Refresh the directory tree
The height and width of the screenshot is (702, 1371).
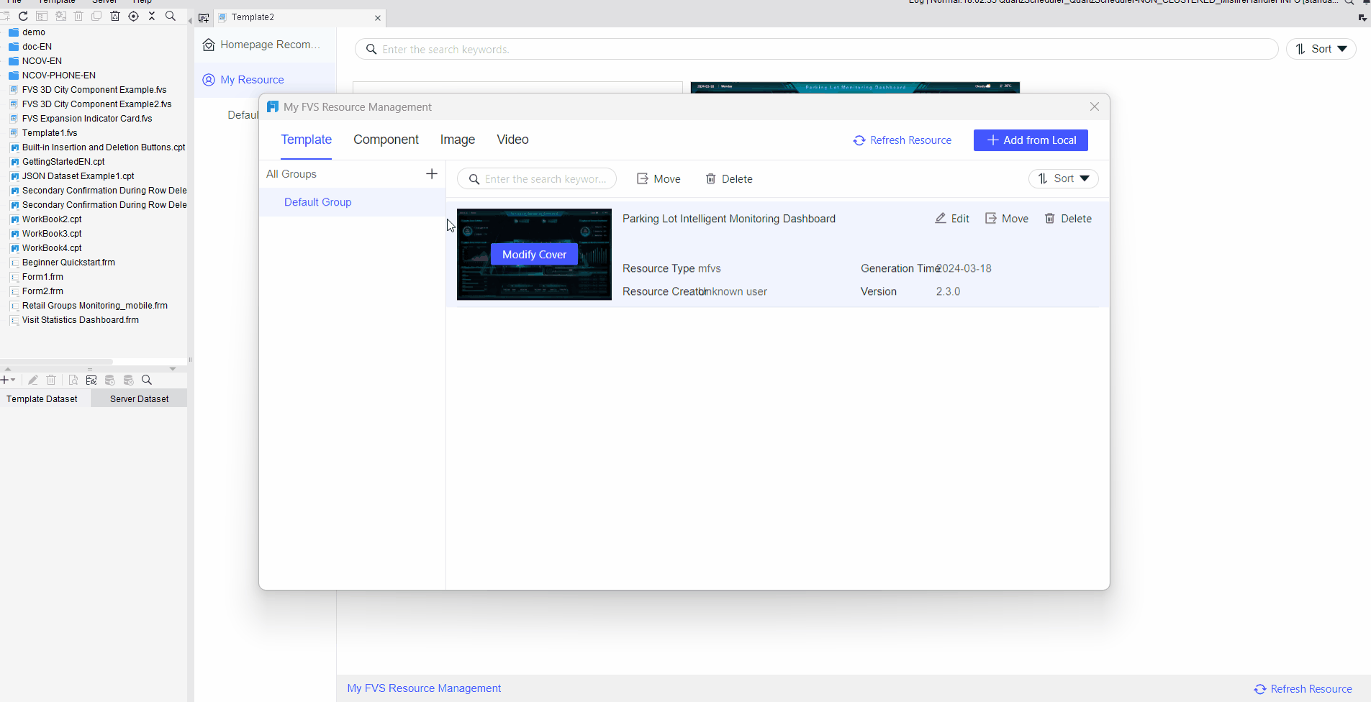pos(22,16)
